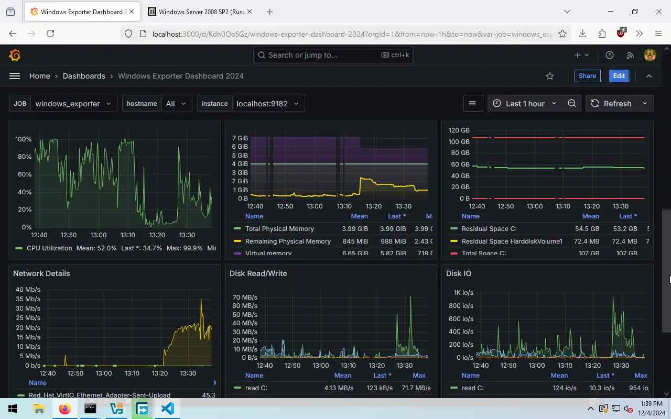Open the Disk Read/Write panel title
671x419 pixels.
click(258, 273)
